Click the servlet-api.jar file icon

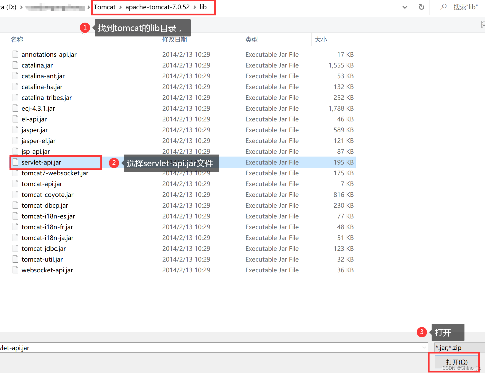pyautogui.click(x=15, y=162)
